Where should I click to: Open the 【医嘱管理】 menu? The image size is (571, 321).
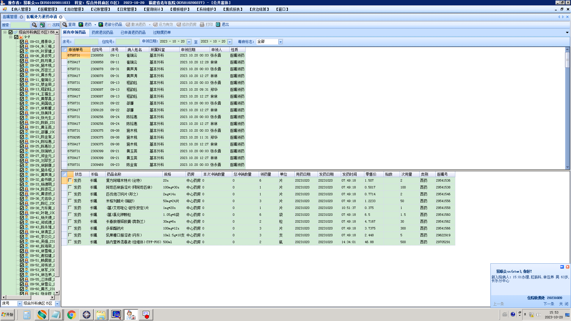coord(48,9)
